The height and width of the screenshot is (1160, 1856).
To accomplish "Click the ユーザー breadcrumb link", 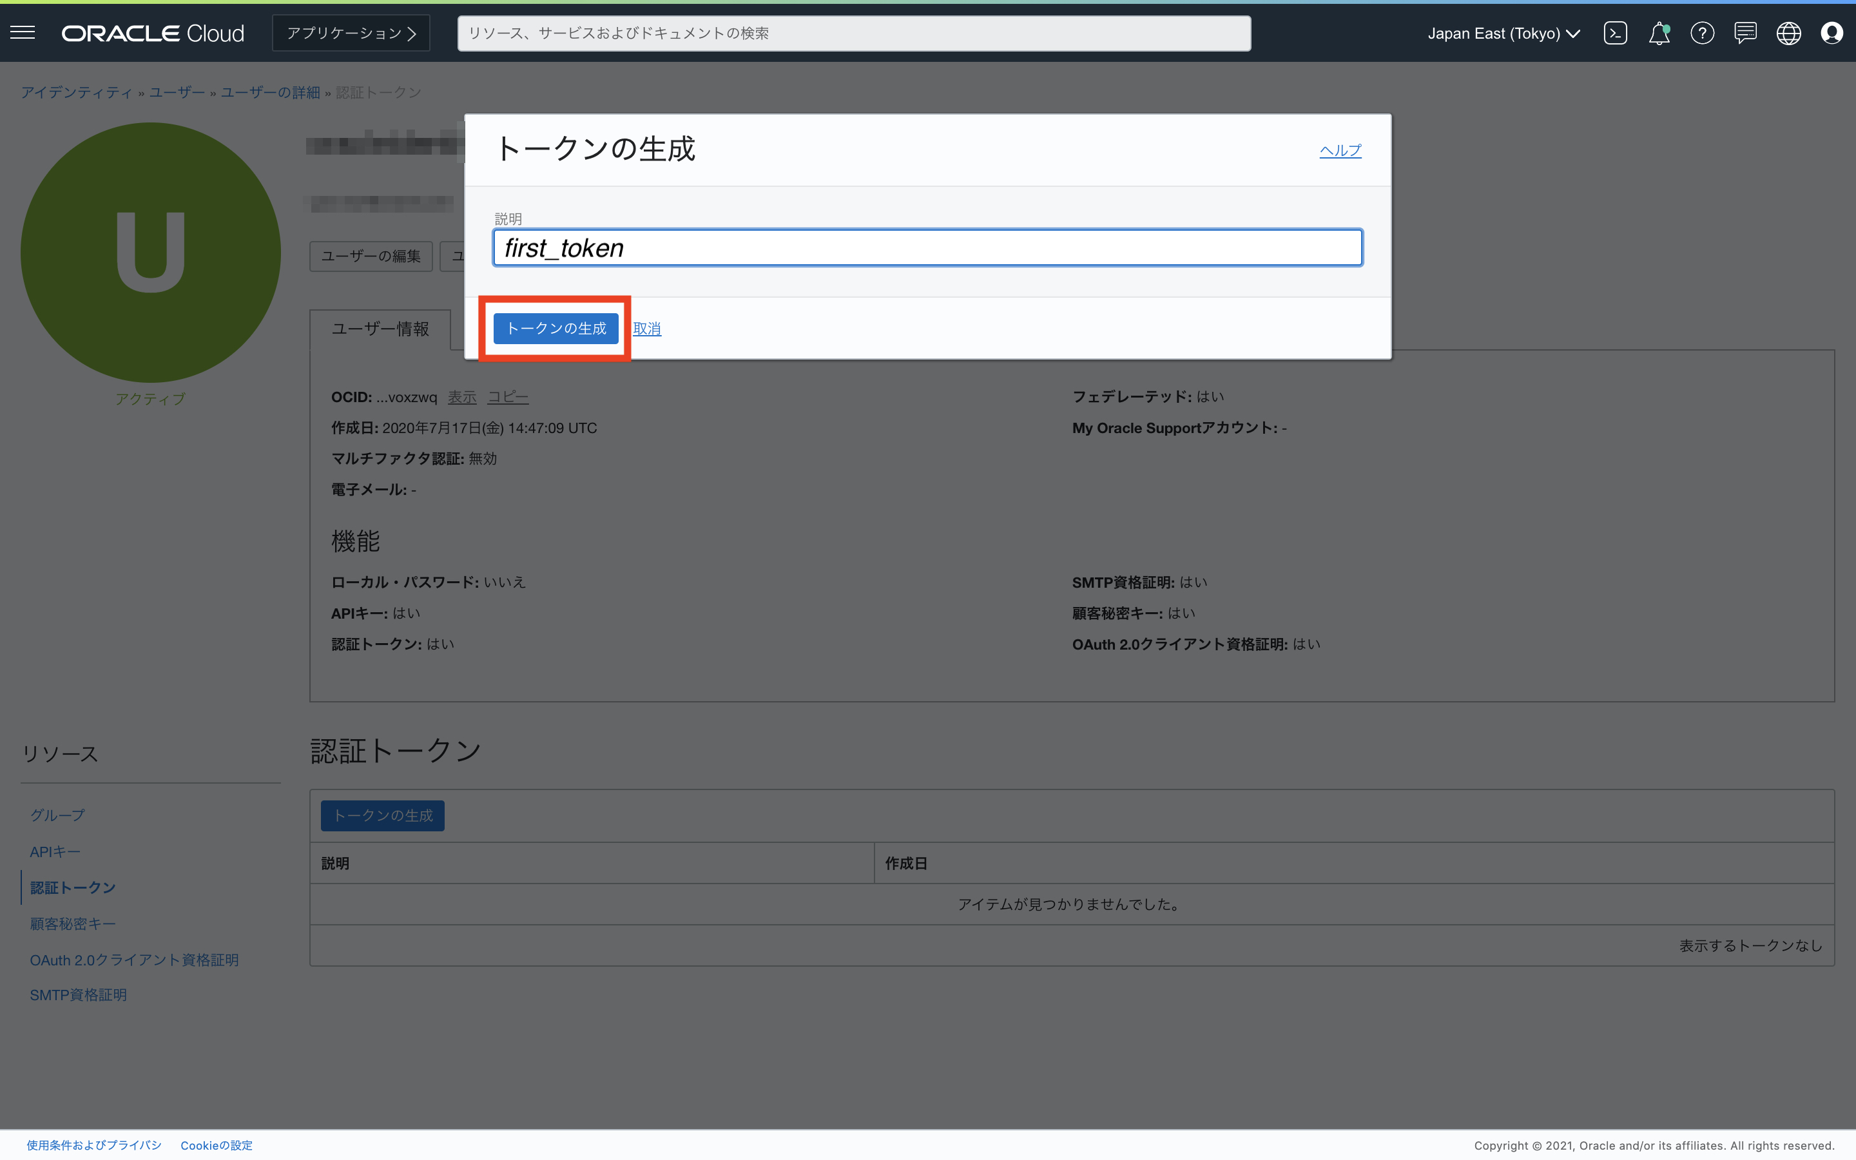I will click(177, 92).
